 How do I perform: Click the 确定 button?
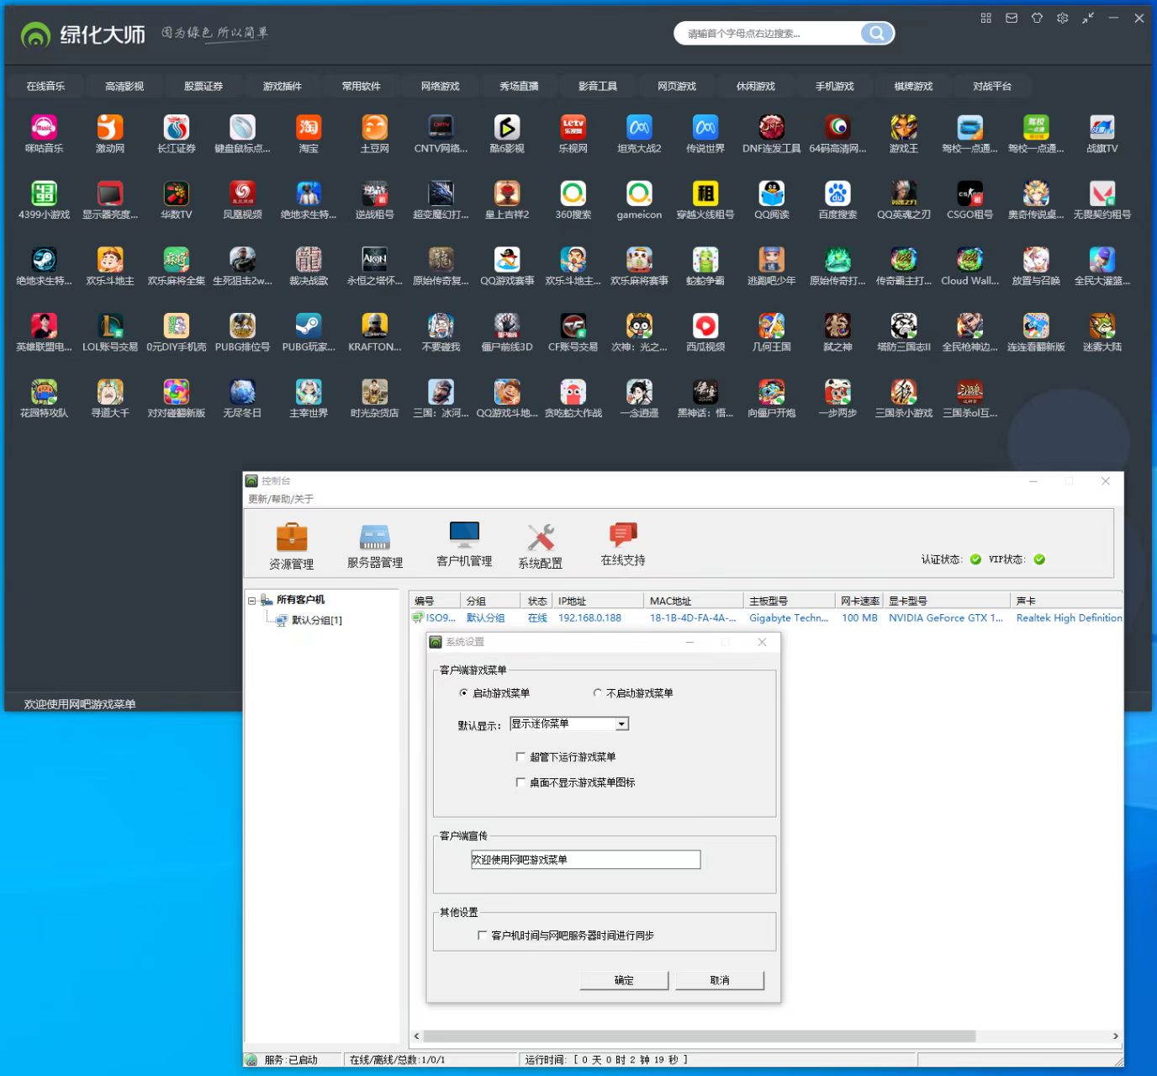coord(624,980)
